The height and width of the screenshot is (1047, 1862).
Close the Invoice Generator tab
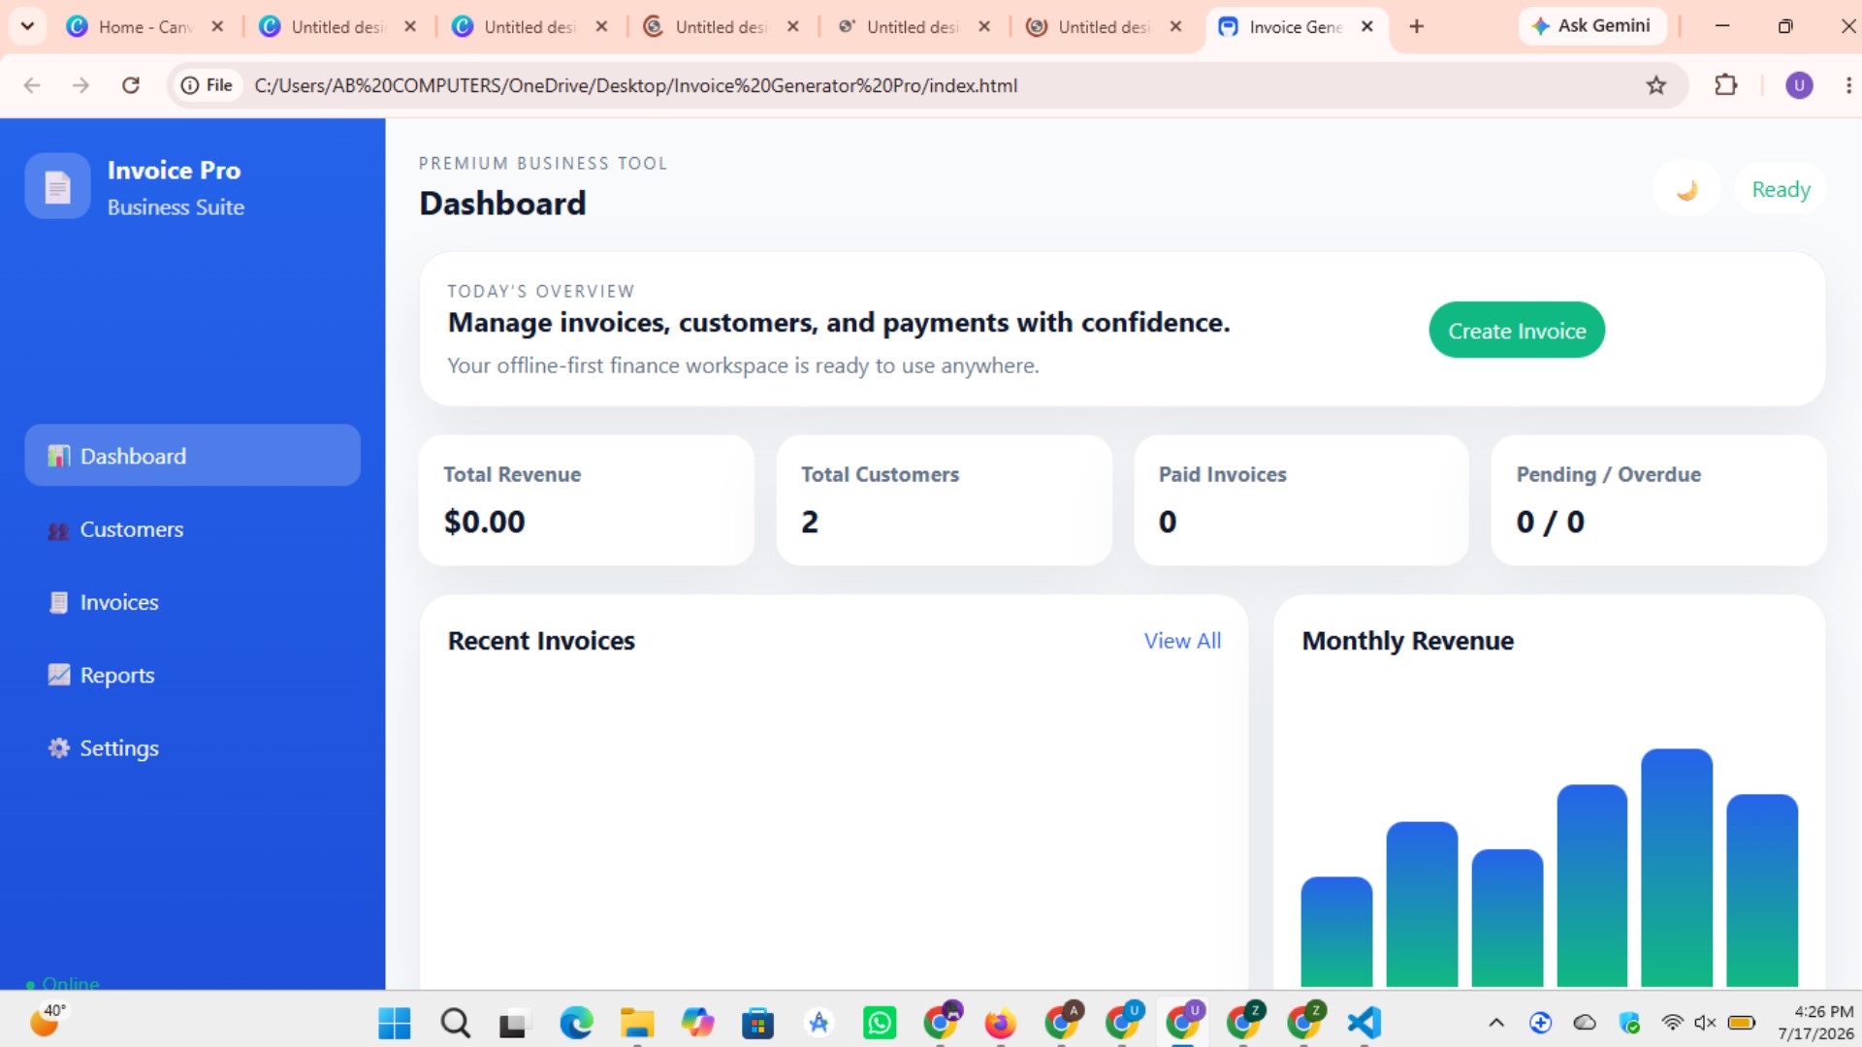1367,26
